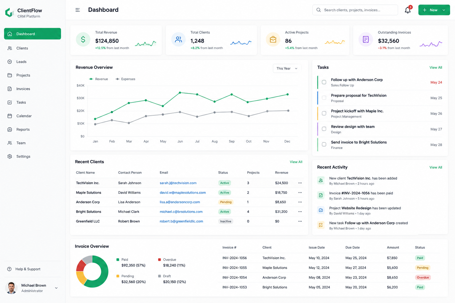Click the Outstanding Invoices document icon
Image resolution: width=455 pixels, height=303 pixels.
tap(366, 39)
